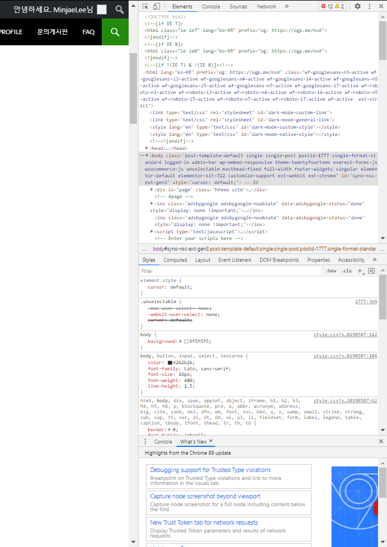This screenshot has height=547, width=387.
Task: Click the user avatar in the admin bar
Action: (102, 10)
